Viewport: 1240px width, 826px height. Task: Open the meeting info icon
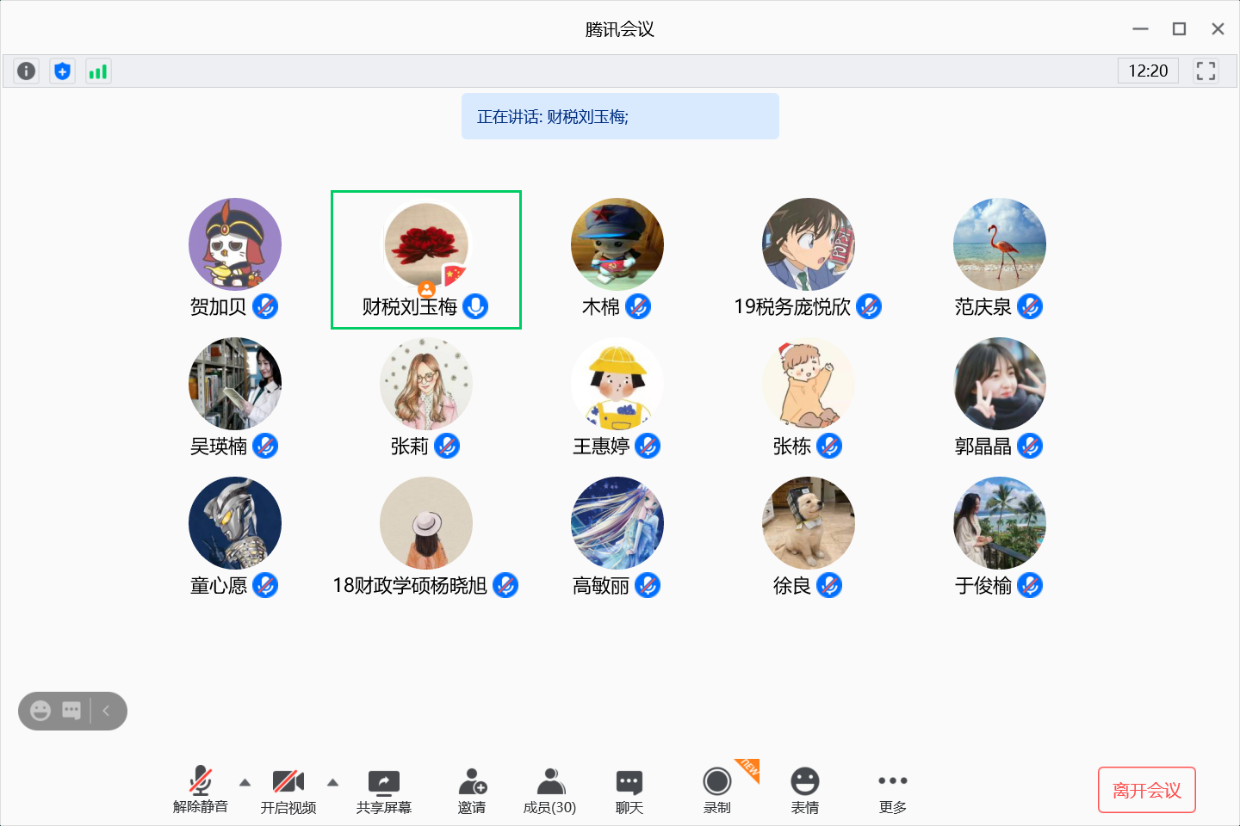tap(27, 71)
